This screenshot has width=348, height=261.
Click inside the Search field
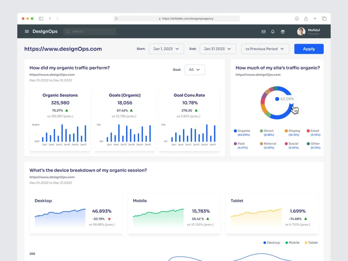tap(89, 31)
